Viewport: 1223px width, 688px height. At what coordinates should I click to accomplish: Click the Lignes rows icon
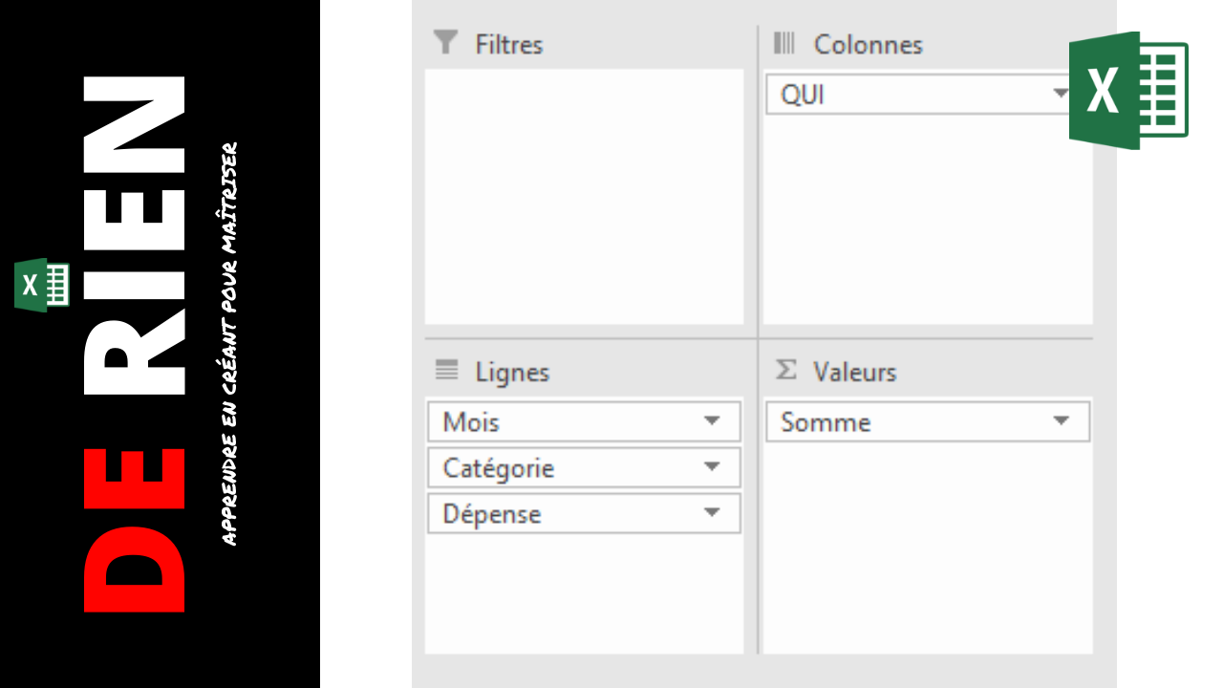(446, 370)
